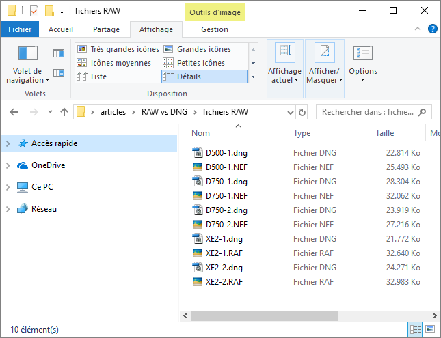Go up one folder level

[64, 112]
